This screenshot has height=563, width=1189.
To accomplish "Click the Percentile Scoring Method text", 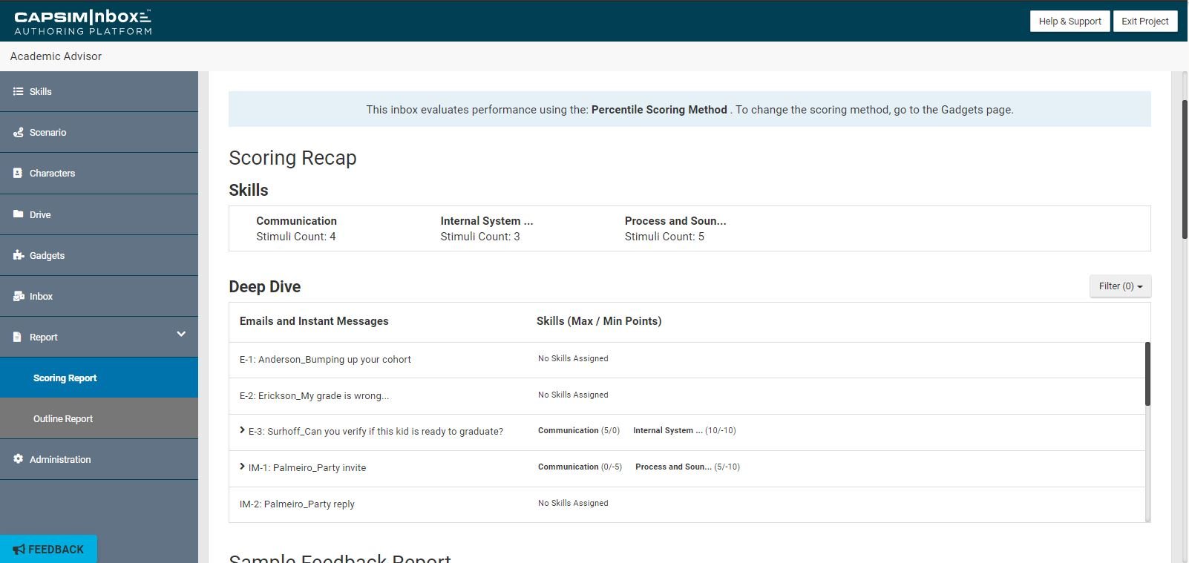I will (x=659, y=110).
